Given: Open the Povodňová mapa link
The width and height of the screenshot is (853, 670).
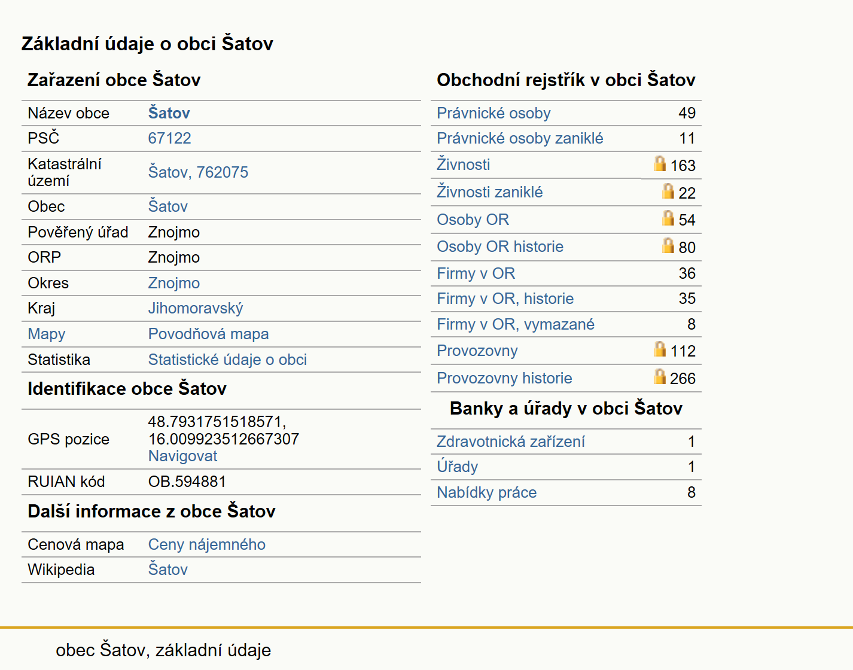Looking at the screenshot, I should [x=208, y=334].
